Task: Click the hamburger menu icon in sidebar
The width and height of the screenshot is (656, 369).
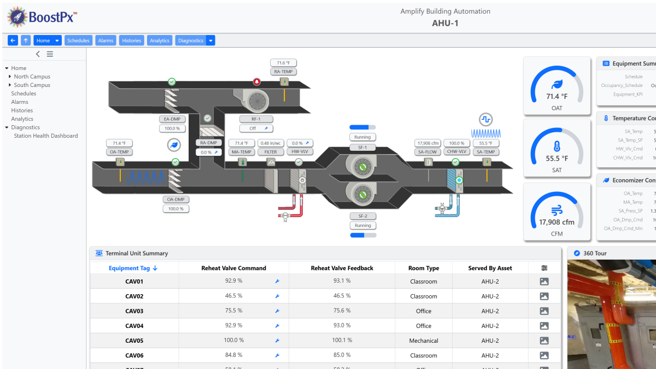Action: coord(50,54)
